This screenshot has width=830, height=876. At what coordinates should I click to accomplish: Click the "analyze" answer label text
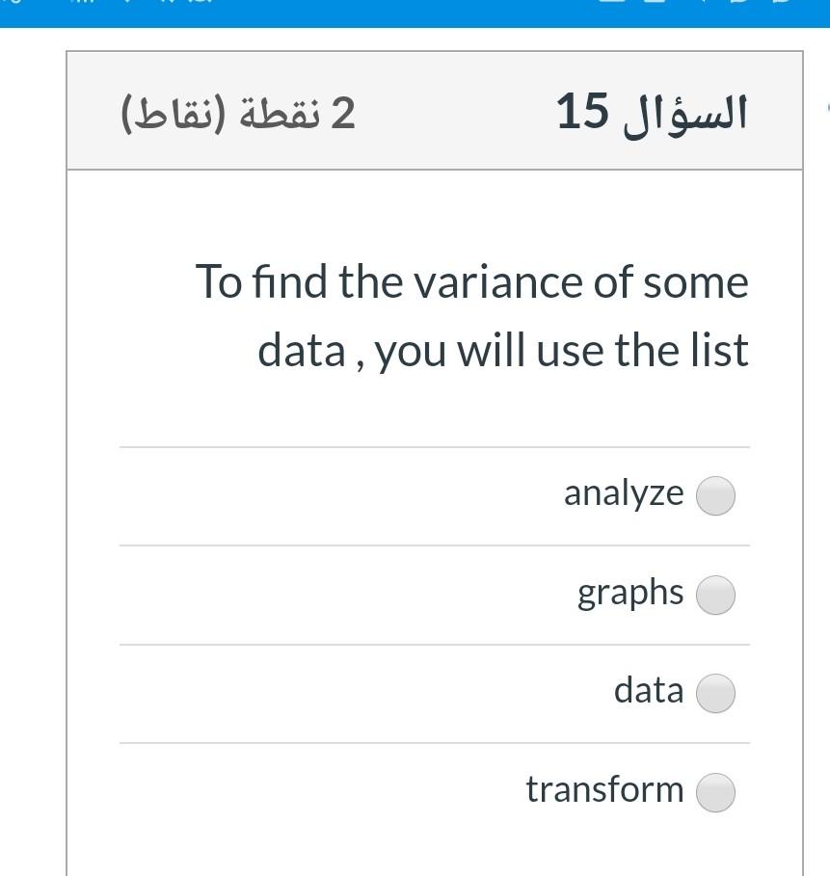point(623,493)
